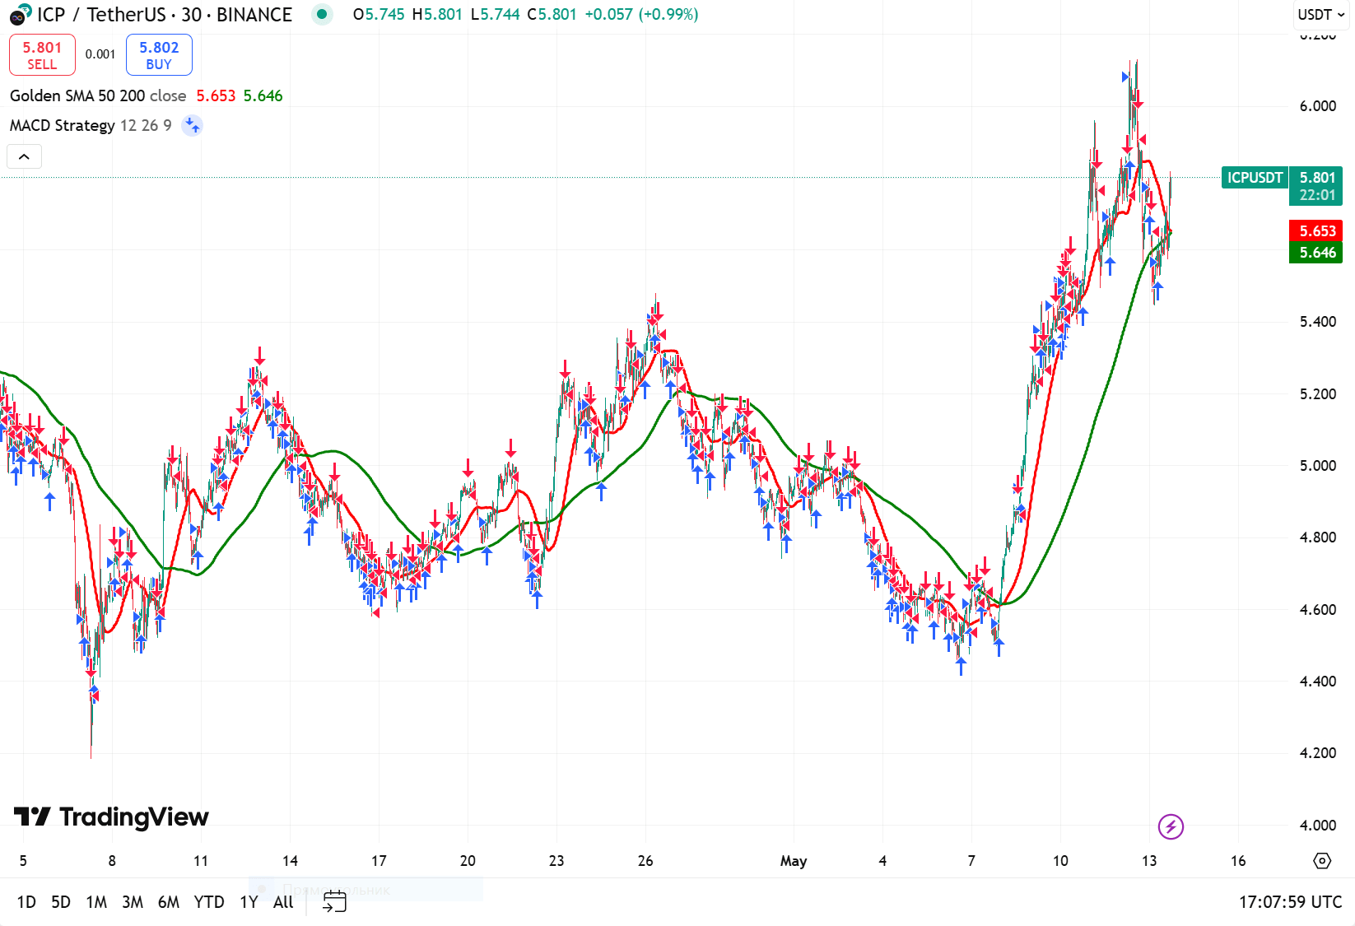This screenshot has width=1355, height=926.
Task: Click the red 5.653 SMA value label
Action: pyautogui.click(x=1316, y=230)
